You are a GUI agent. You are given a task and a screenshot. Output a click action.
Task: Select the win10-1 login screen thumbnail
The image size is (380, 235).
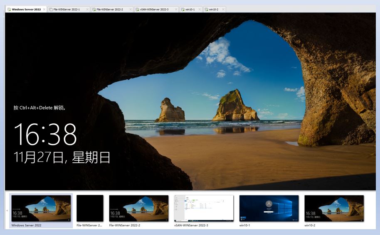tap(269, 208)
